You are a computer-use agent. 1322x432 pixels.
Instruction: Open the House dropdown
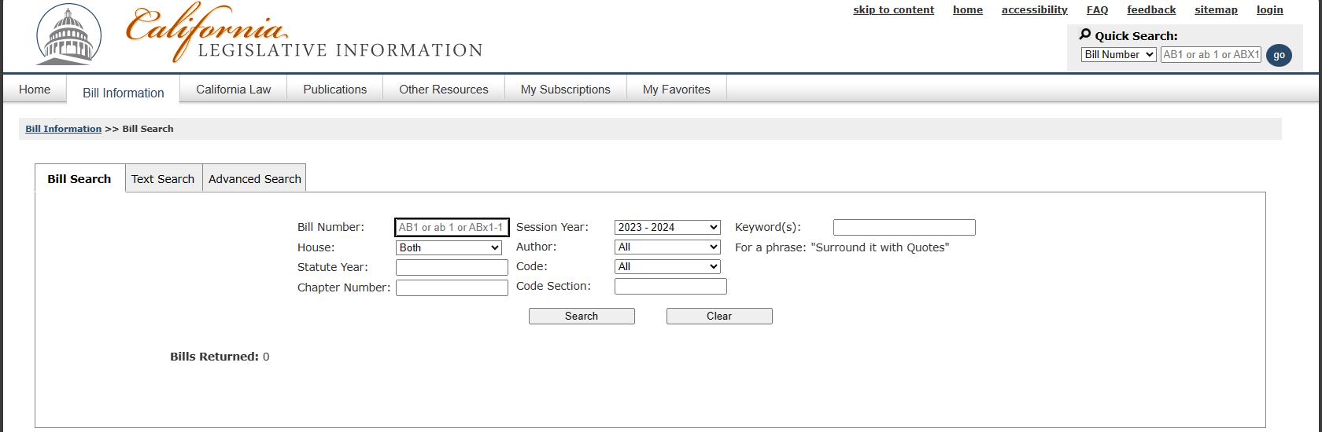(x=449, y=247)
